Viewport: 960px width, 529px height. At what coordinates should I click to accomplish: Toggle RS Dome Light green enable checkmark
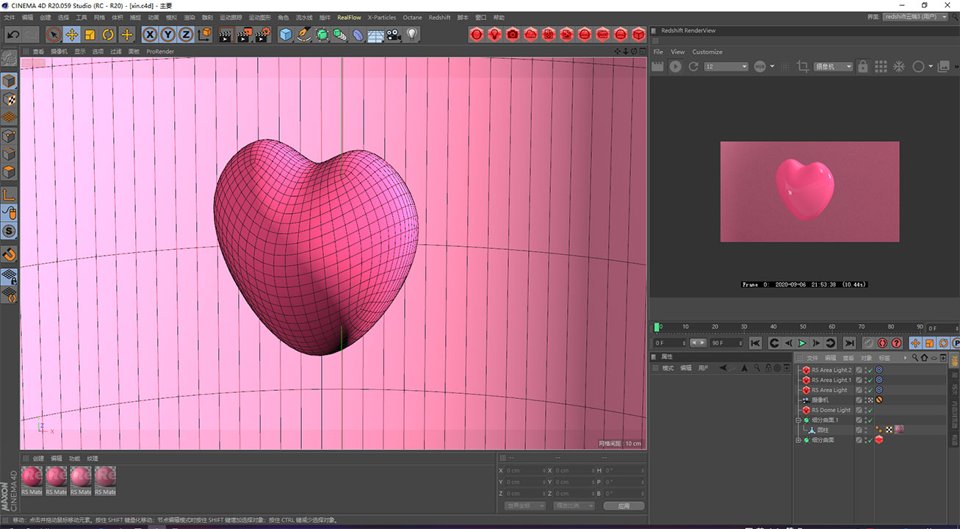(x=870, y=410)
